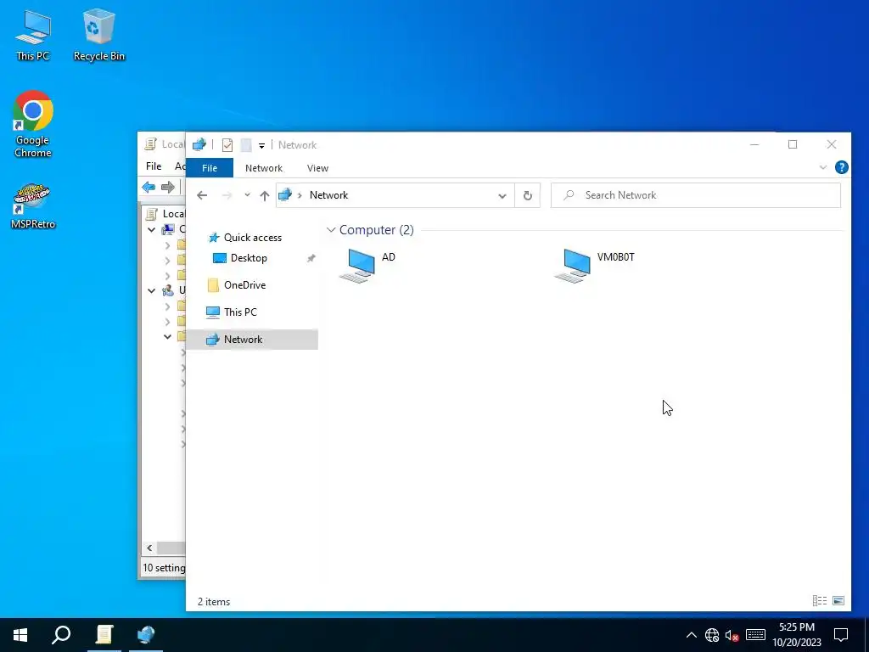Show hidden tray icons

tap(691, 635)
